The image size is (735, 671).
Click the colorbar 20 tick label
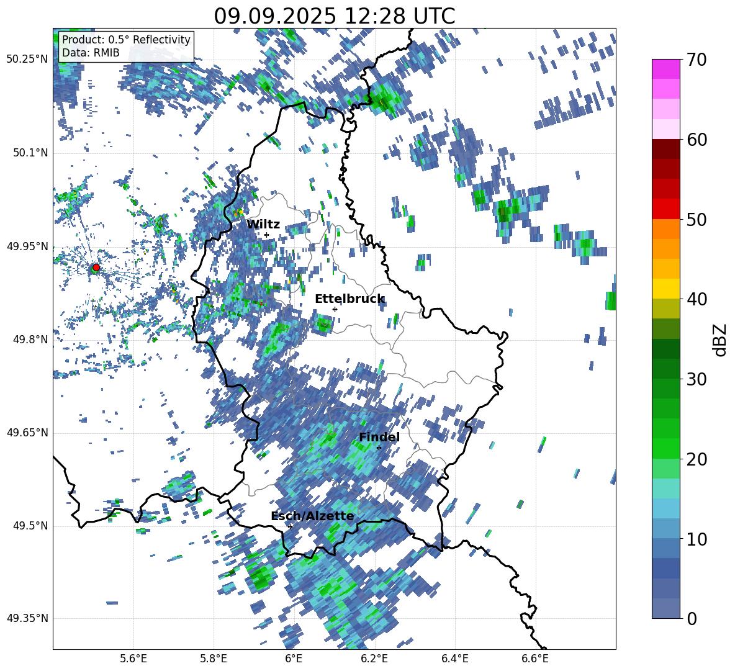coord(697,459)
